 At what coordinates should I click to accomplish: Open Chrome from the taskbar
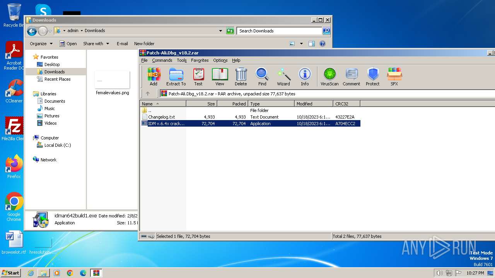tap(70, 273)
